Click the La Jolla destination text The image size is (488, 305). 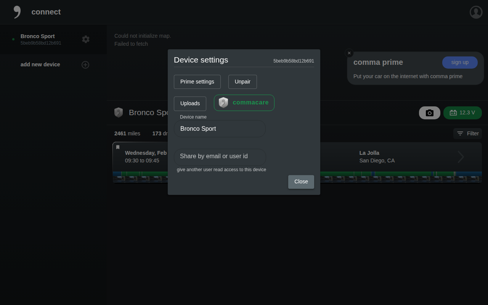[x=369, y=153]
